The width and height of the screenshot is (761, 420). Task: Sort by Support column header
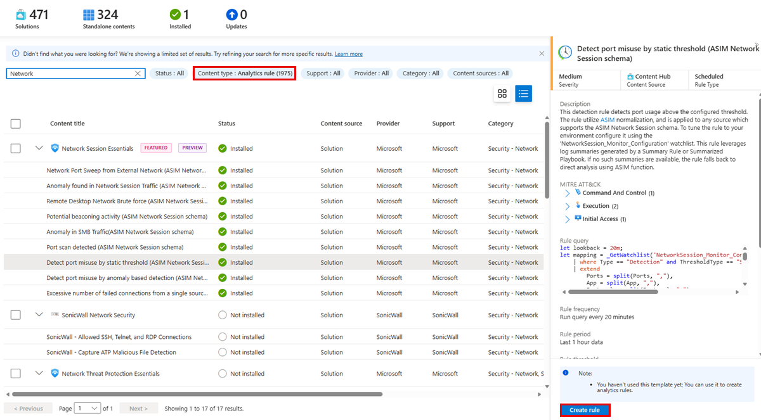443,124
